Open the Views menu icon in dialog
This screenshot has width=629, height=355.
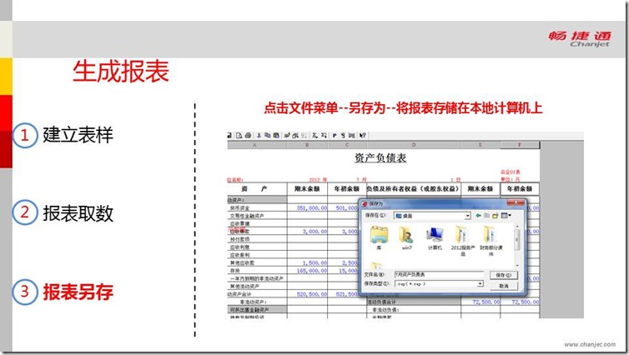pyautogui.click(x=506, y=216)
